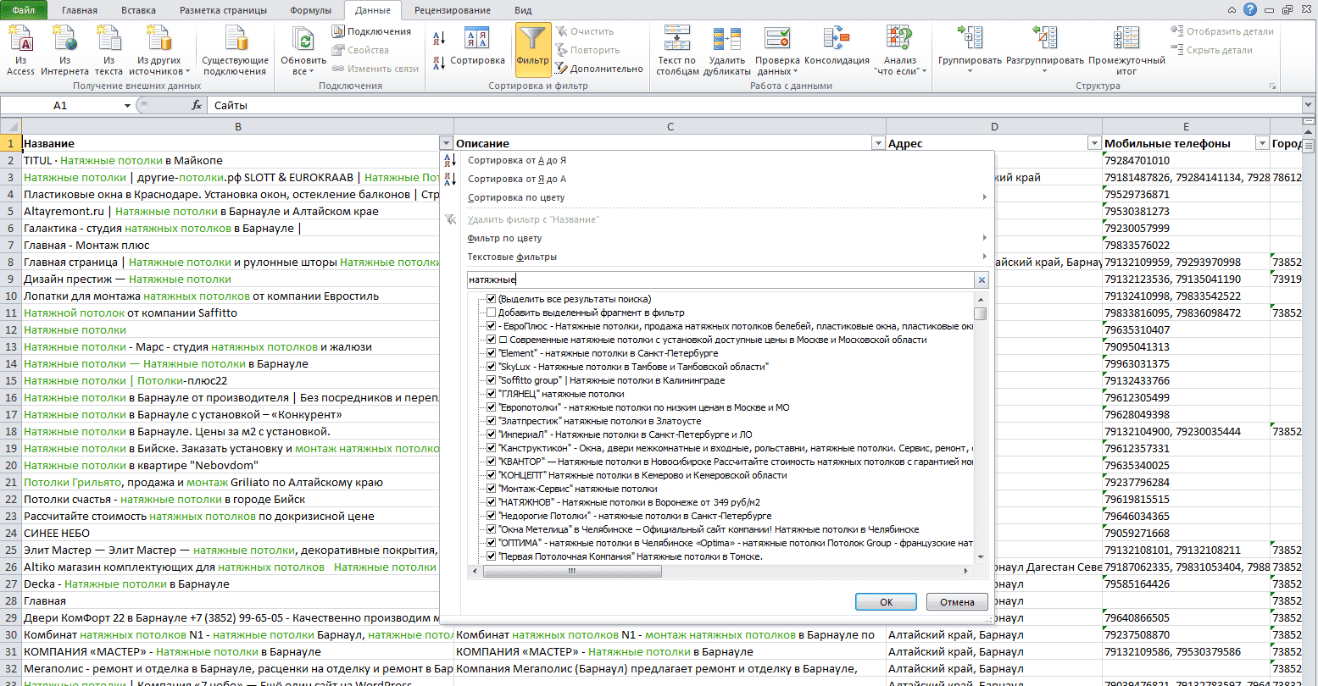The width and height of the screenshot is (1318, 686).
Task: Expand 'Фильтр по цвету' submenu
Action: tap(717, 238)
